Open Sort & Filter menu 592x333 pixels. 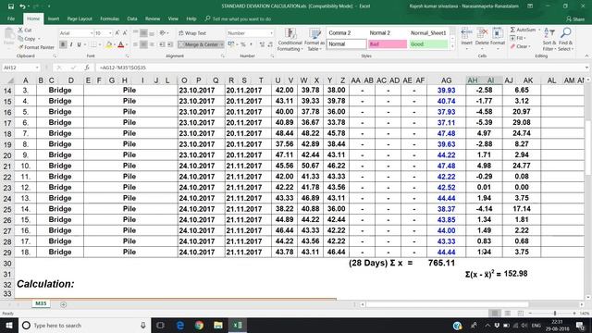click(x=549, y=39)
